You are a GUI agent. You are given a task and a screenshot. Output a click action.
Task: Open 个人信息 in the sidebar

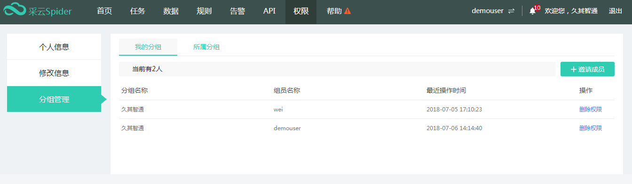(54, 47)
